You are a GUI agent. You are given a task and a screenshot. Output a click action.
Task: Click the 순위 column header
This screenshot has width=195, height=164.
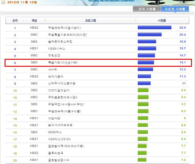pyautogui.click(x=15, y=20)
